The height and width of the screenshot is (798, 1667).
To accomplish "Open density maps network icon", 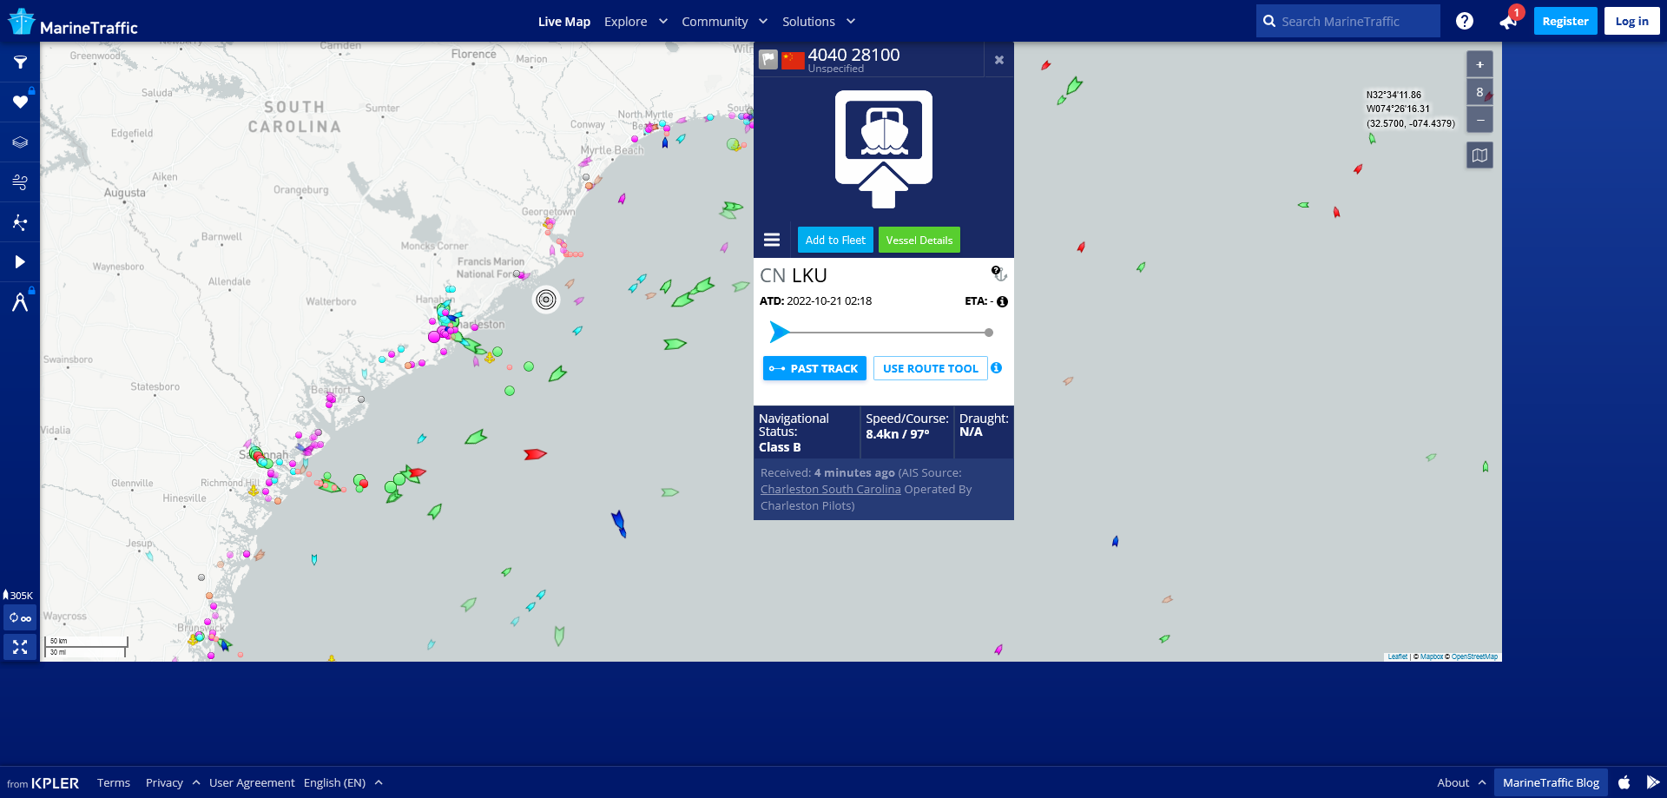I will click(x=20, y=222).
